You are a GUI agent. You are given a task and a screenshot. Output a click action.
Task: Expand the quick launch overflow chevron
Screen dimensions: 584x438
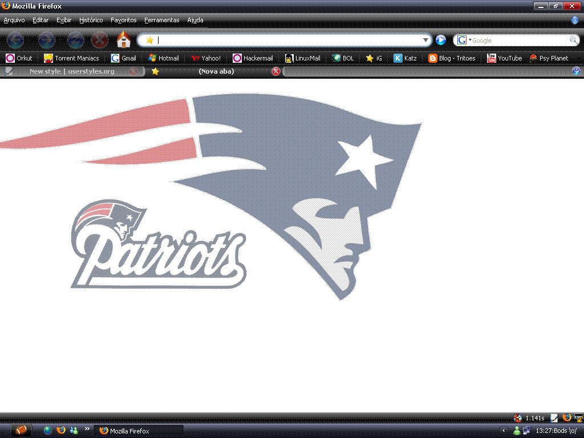(x=87, y=429)
